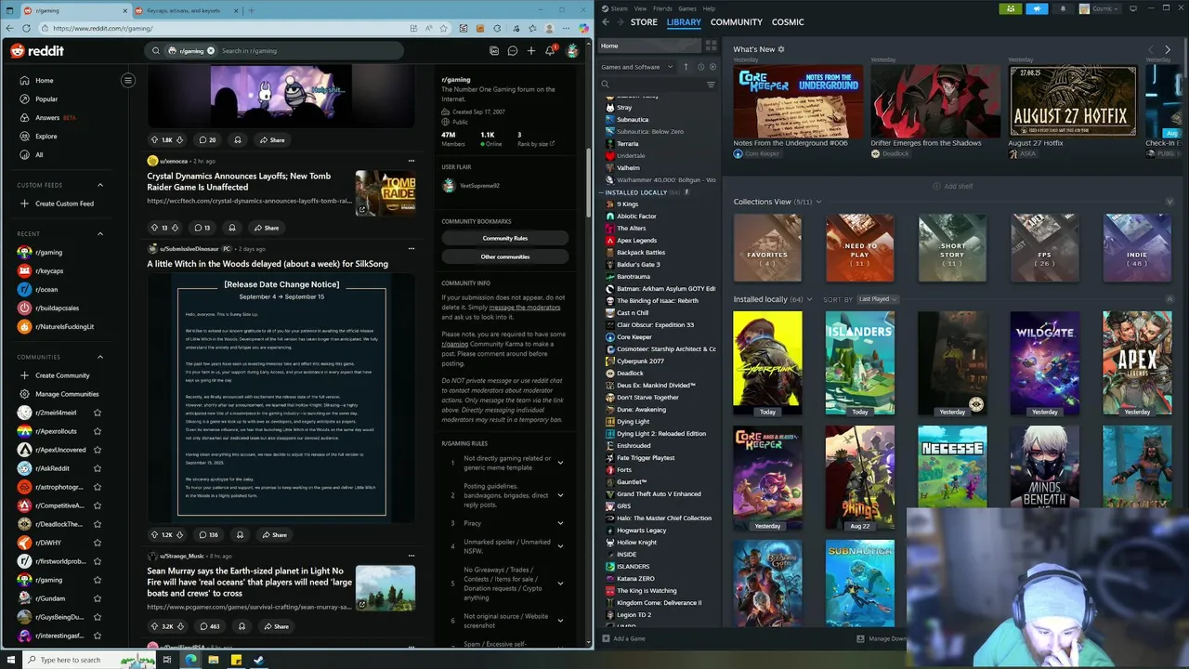Expand rule 4 Unmarked spoiler

pyautogui.click(x=560, y=546)
